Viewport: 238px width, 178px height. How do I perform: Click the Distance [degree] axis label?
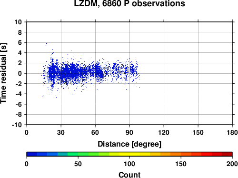[129, 144]
